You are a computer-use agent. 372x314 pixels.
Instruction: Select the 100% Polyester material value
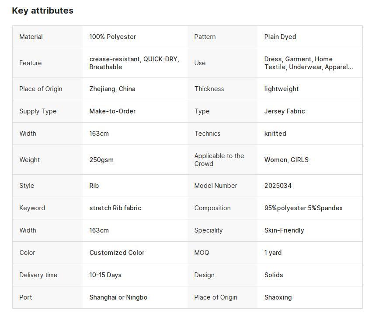point(113,37)
